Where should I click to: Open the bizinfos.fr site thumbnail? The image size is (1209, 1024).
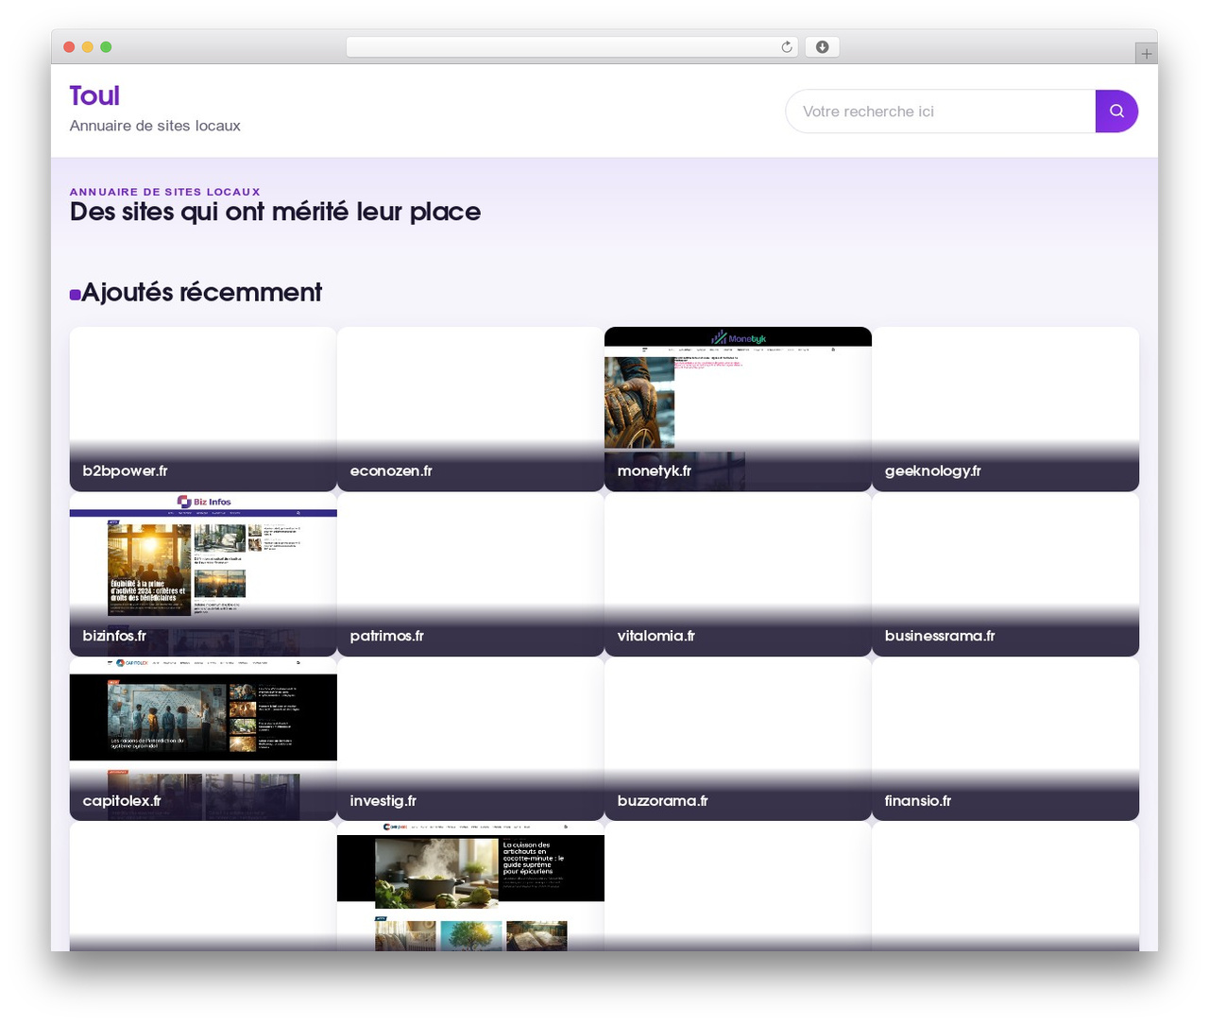pos(203,574)
